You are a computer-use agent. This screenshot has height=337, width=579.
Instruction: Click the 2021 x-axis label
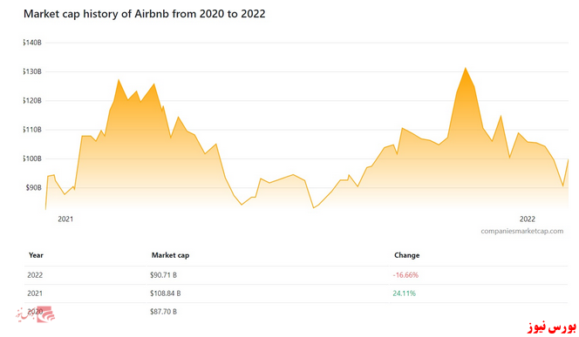point(65,219)
